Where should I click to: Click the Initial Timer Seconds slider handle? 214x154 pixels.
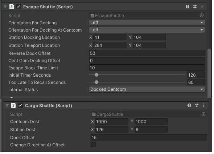coord(96,75)
